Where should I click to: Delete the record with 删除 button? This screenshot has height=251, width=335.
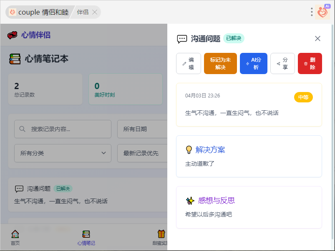tap(310, 64)
